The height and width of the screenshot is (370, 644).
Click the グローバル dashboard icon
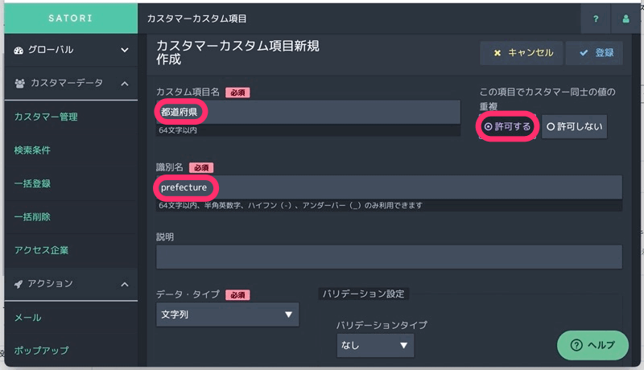coord(19,50)
